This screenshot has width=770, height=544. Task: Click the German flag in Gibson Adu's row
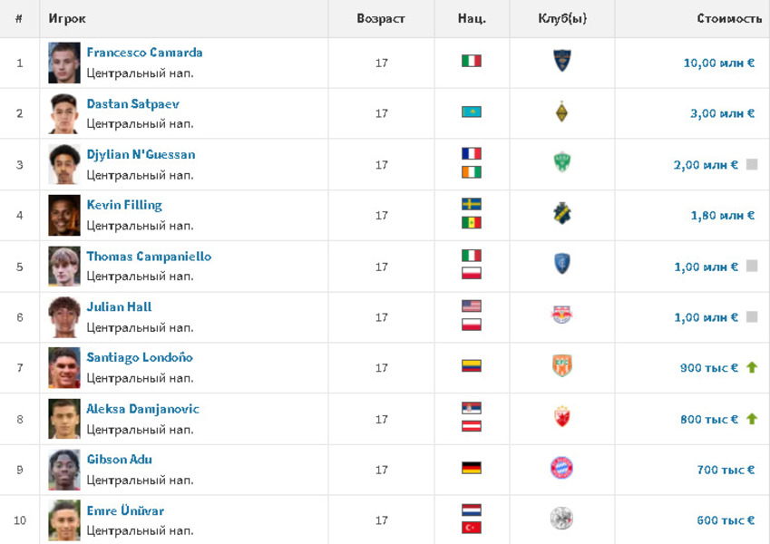472,469
